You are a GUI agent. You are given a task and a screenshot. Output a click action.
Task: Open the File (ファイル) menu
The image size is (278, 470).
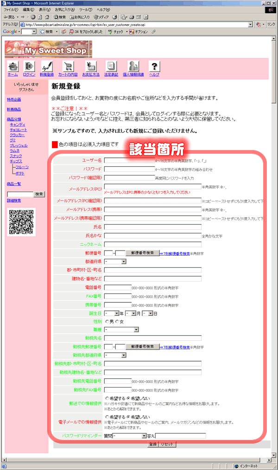(x=11, y=10)
